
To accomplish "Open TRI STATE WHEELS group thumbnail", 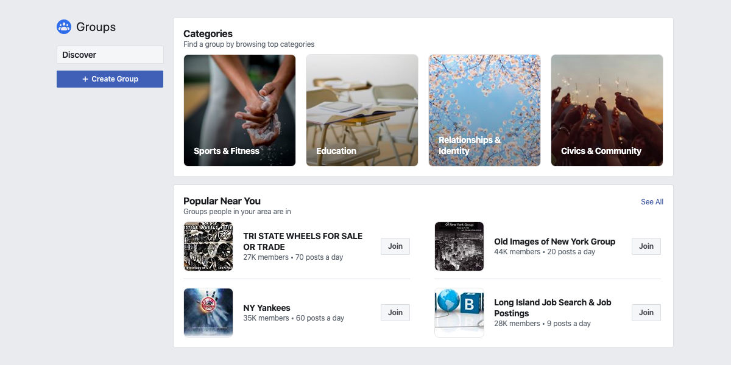I will 208,246.
